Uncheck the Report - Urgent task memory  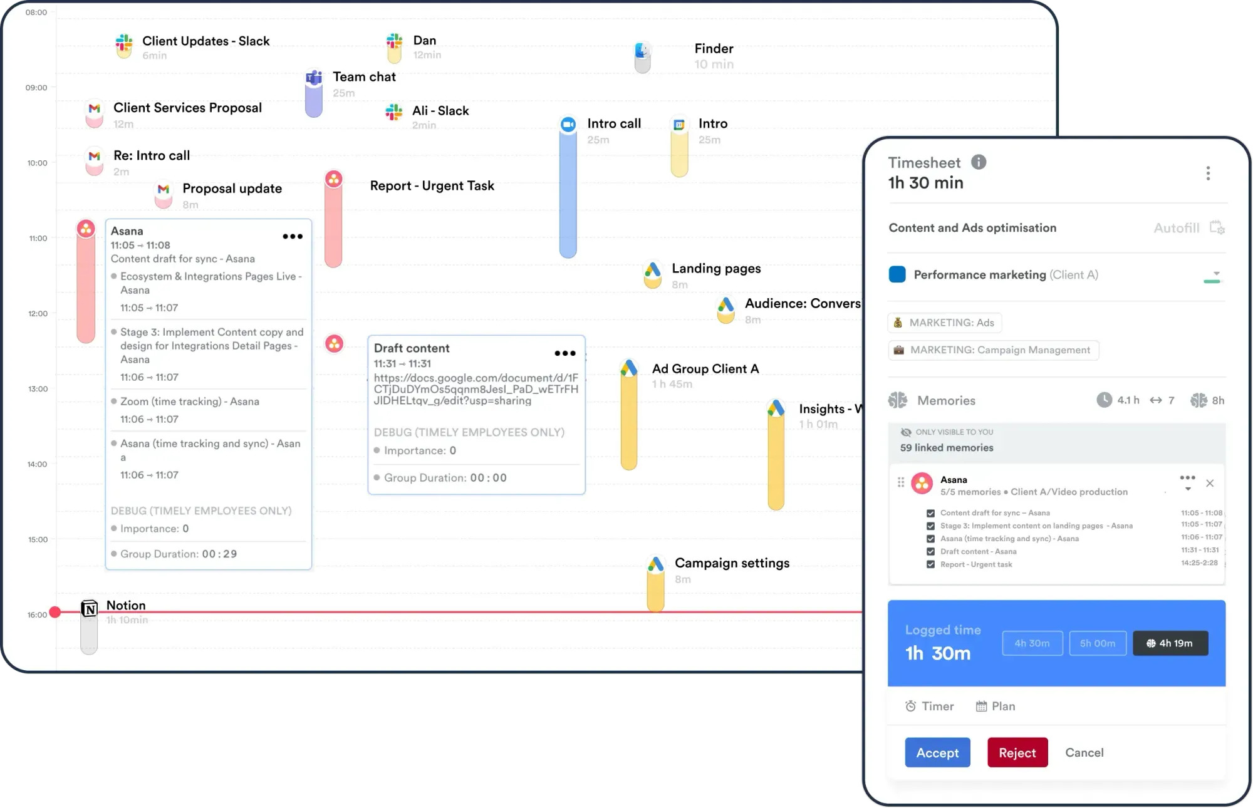[930, 564]
